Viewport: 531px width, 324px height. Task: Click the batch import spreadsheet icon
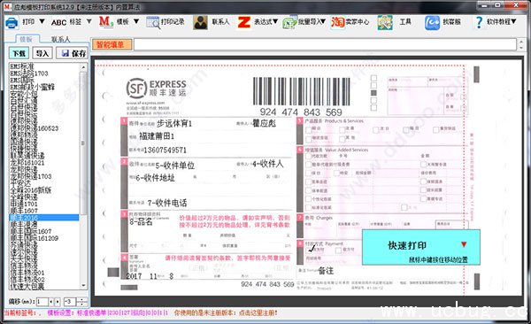click(289, 22)
